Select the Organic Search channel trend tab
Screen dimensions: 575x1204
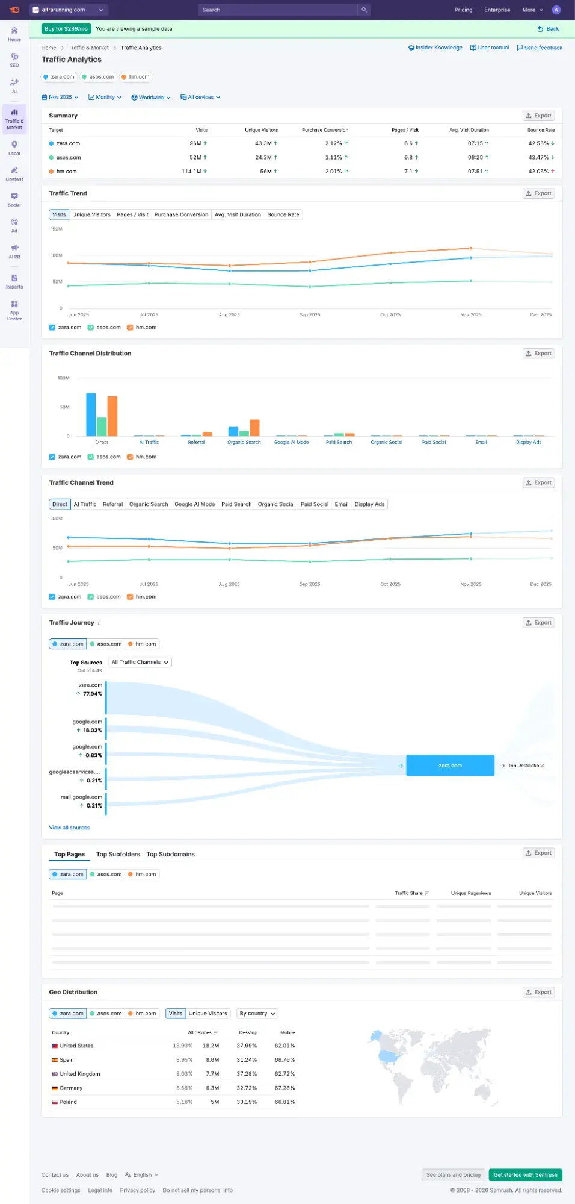click(x=149, y=504)
